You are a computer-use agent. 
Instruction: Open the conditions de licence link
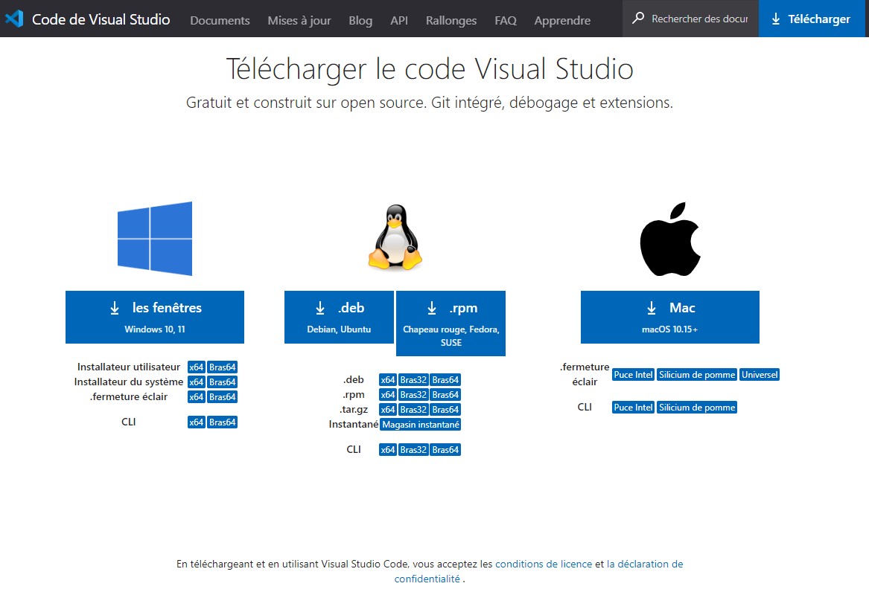click(x=543, y=564)
